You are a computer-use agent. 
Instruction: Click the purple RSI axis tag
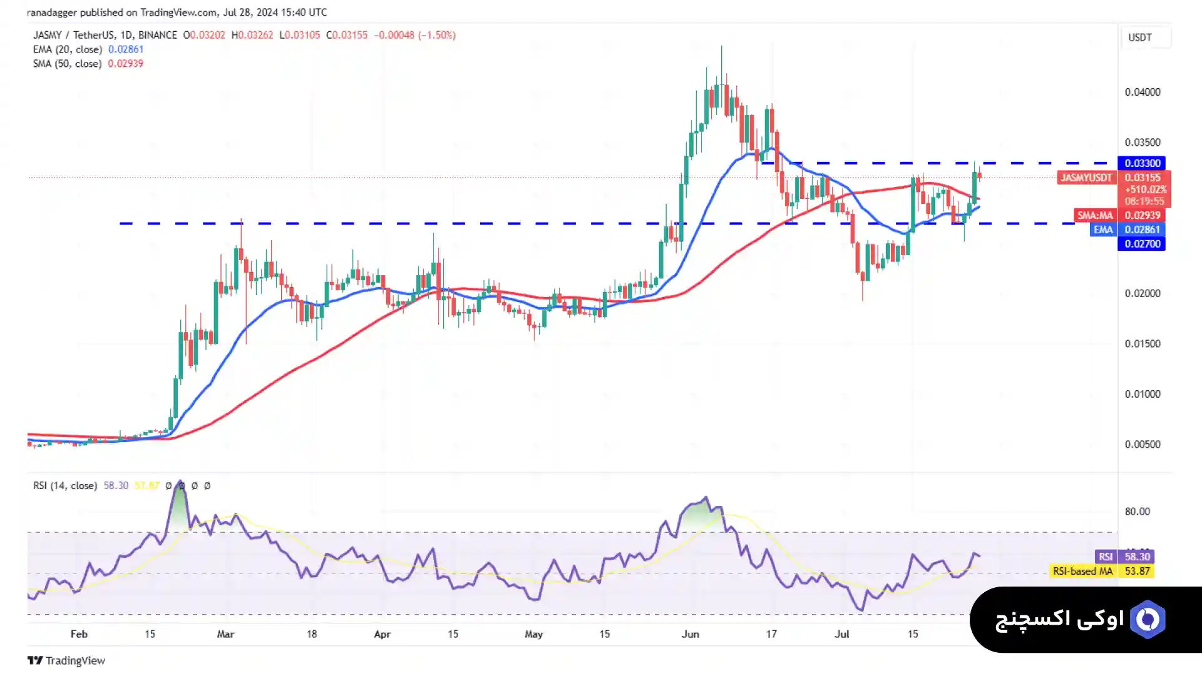click(1106, 557)
